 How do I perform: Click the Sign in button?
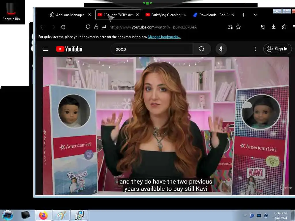click(x=277, y=49)
